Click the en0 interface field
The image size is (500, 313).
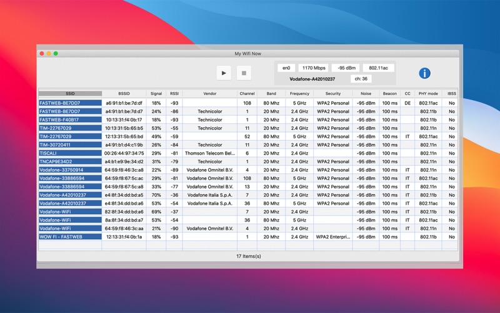point(286,68)
